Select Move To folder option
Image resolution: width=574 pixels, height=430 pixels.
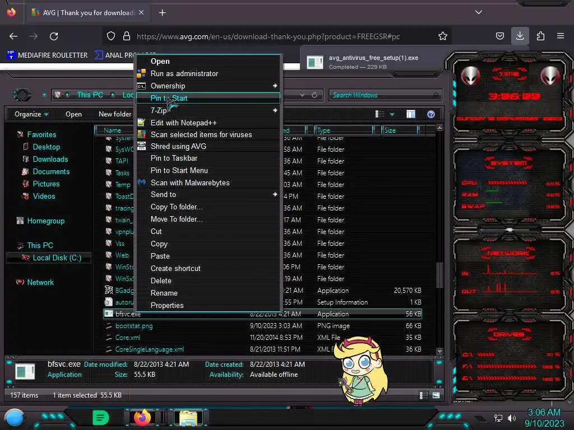pos(208,219)
